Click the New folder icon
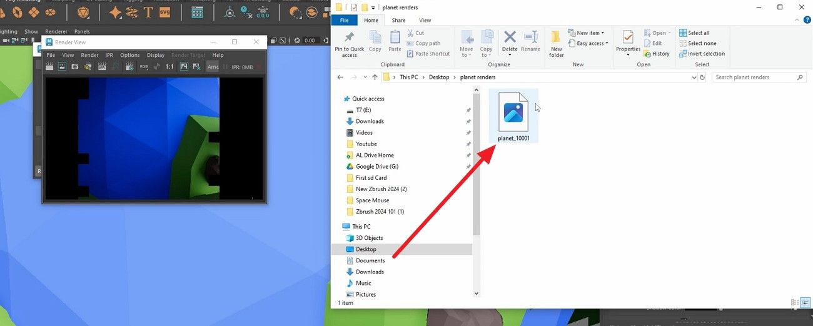The height and width of the screenshot is (326, 813). click(x=556, y=42)
